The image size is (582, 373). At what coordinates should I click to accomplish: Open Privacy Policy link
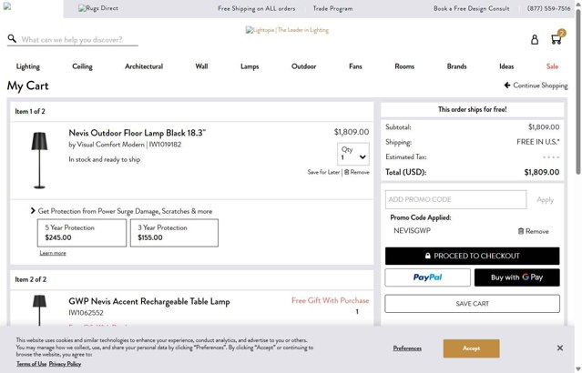pos(65,364)
